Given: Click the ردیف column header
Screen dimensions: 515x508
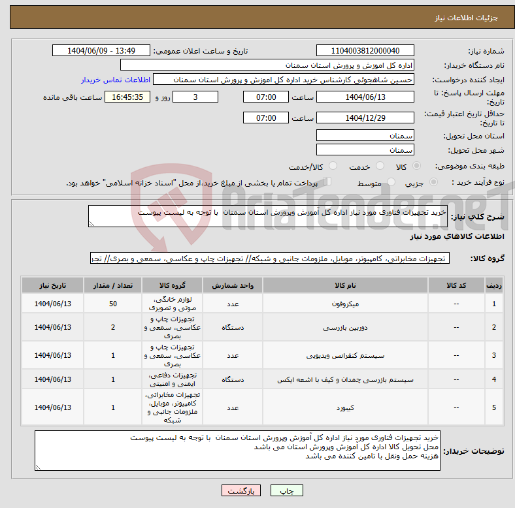Looking at the screenshot, I should pos(493,285).
